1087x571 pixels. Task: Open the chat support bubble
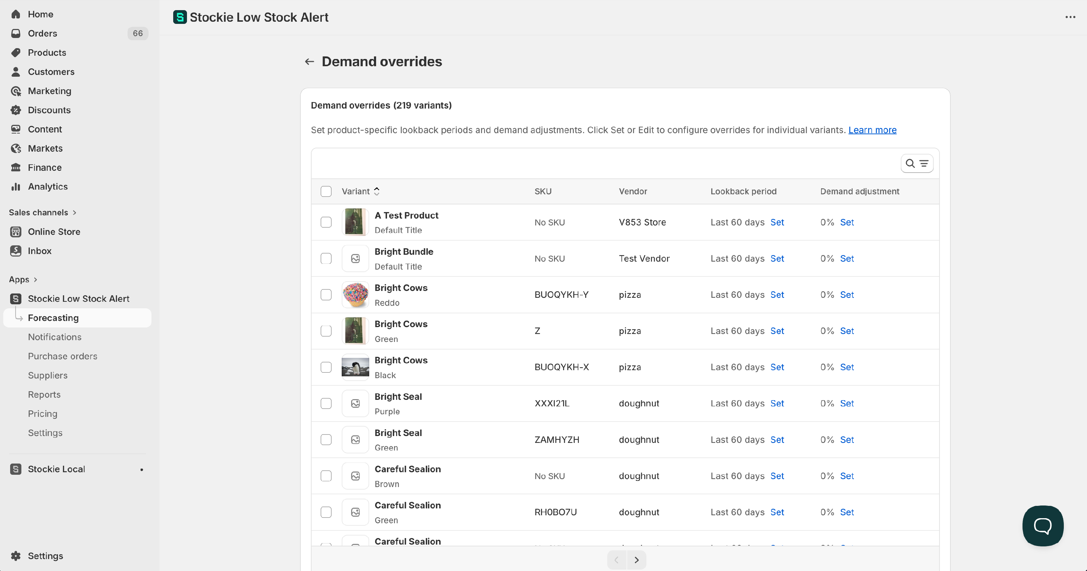pos(1042,525)
